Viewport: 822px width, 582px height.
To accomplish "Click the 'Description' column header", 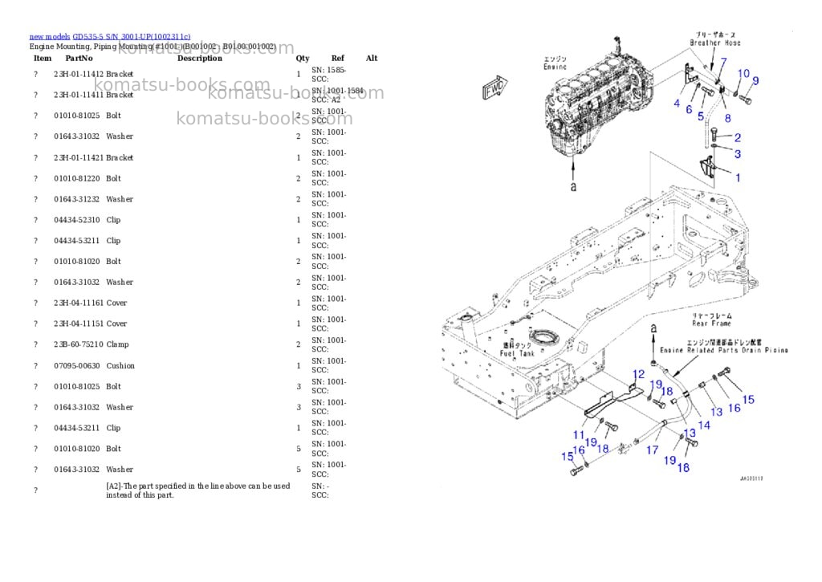I will click(200, 58).
